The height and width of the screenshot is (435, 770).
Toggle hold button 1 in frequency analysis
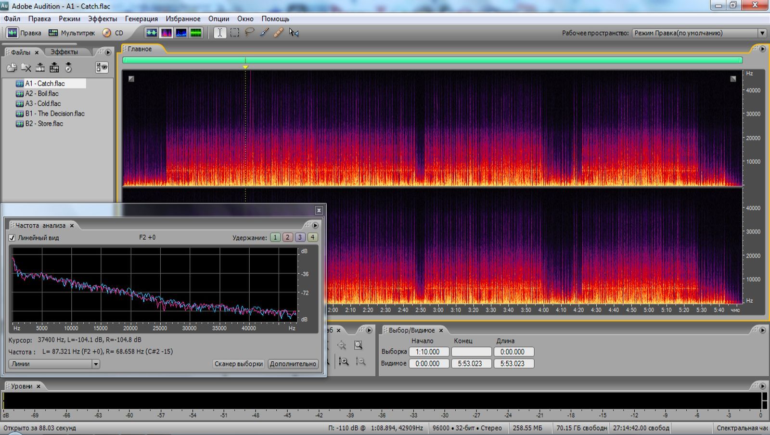[x=275, y=237]
